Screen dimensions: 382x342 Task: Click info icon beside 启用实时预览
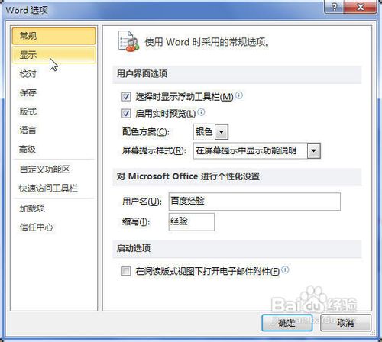pos(201,112)
